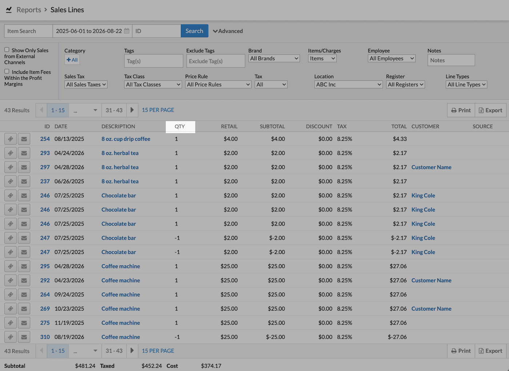Open the date range calendar icon
Screen dimensions: 509x371
127,31
